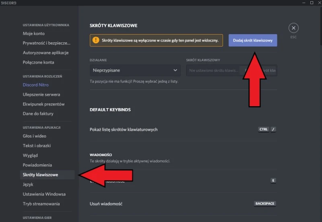Viewport: 322px width, 222px height.
Task: Click the Usuń wiadomość row
Action: [x=183, y=204]
